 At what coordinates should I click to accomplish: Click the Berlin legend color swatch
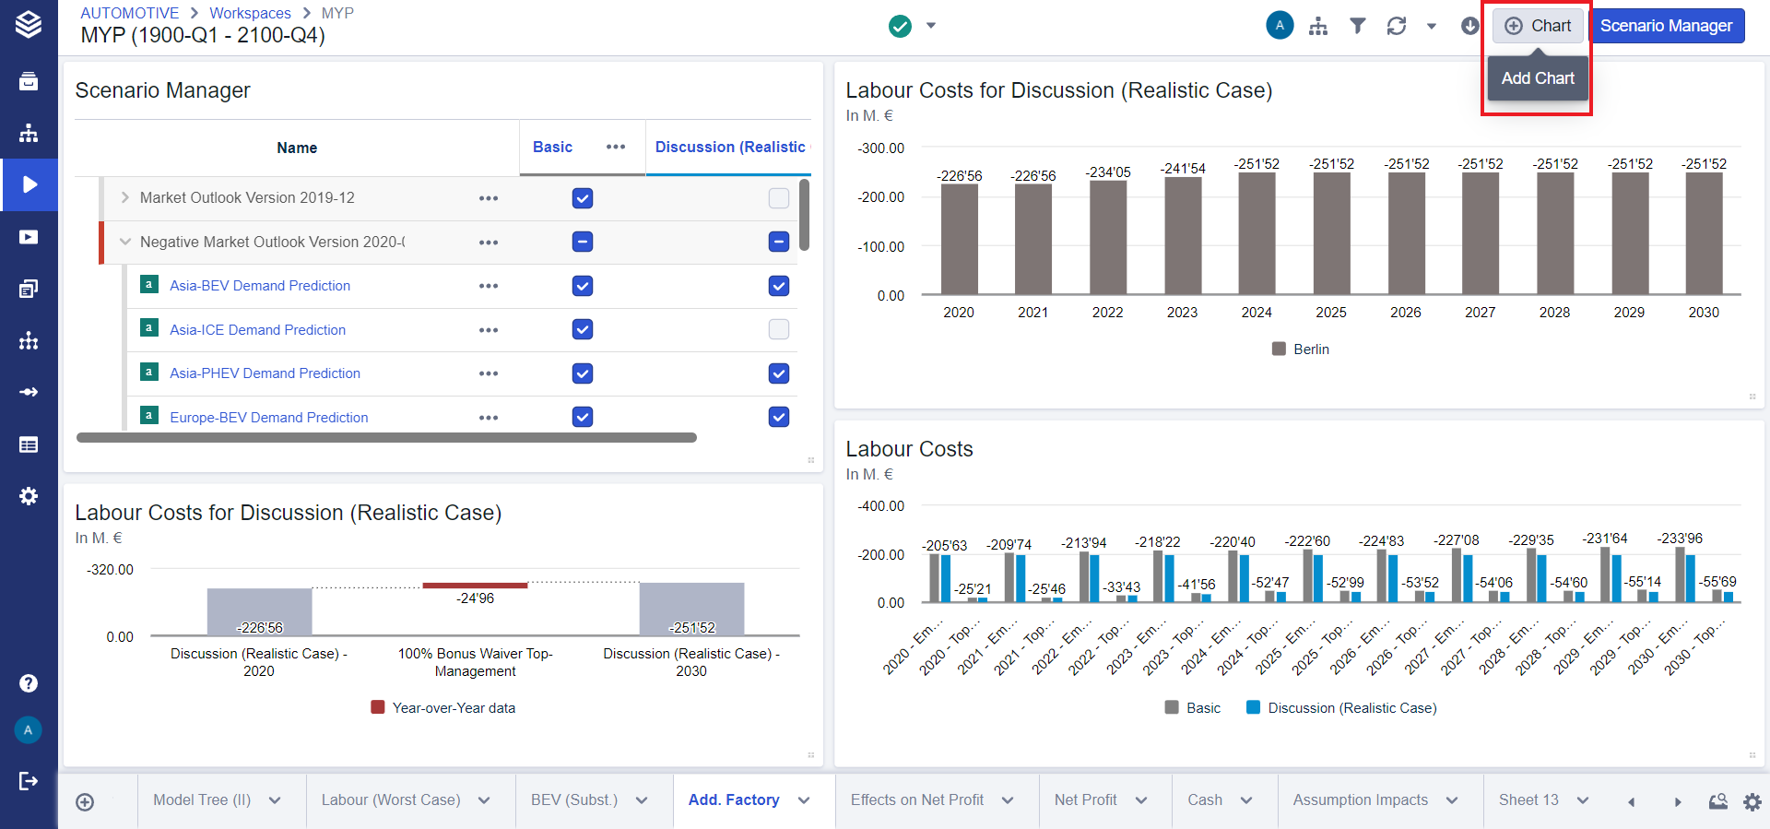(1279, 349)
